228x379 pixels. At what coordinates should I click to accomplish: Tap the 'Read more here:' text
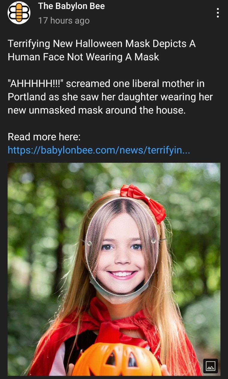tap(44, 137)
